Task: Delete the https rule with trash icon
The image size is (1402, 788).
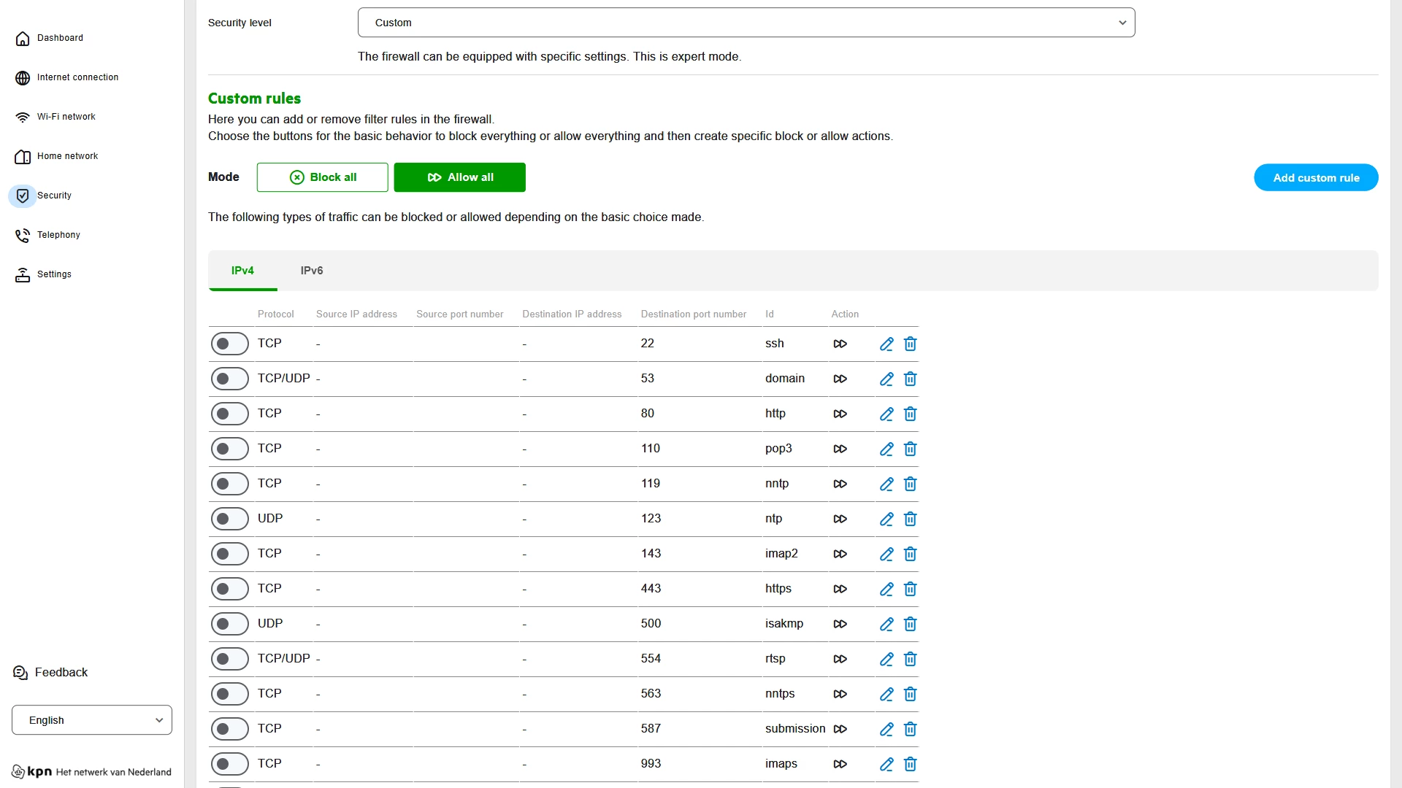Action: click(x=910, y=589)
